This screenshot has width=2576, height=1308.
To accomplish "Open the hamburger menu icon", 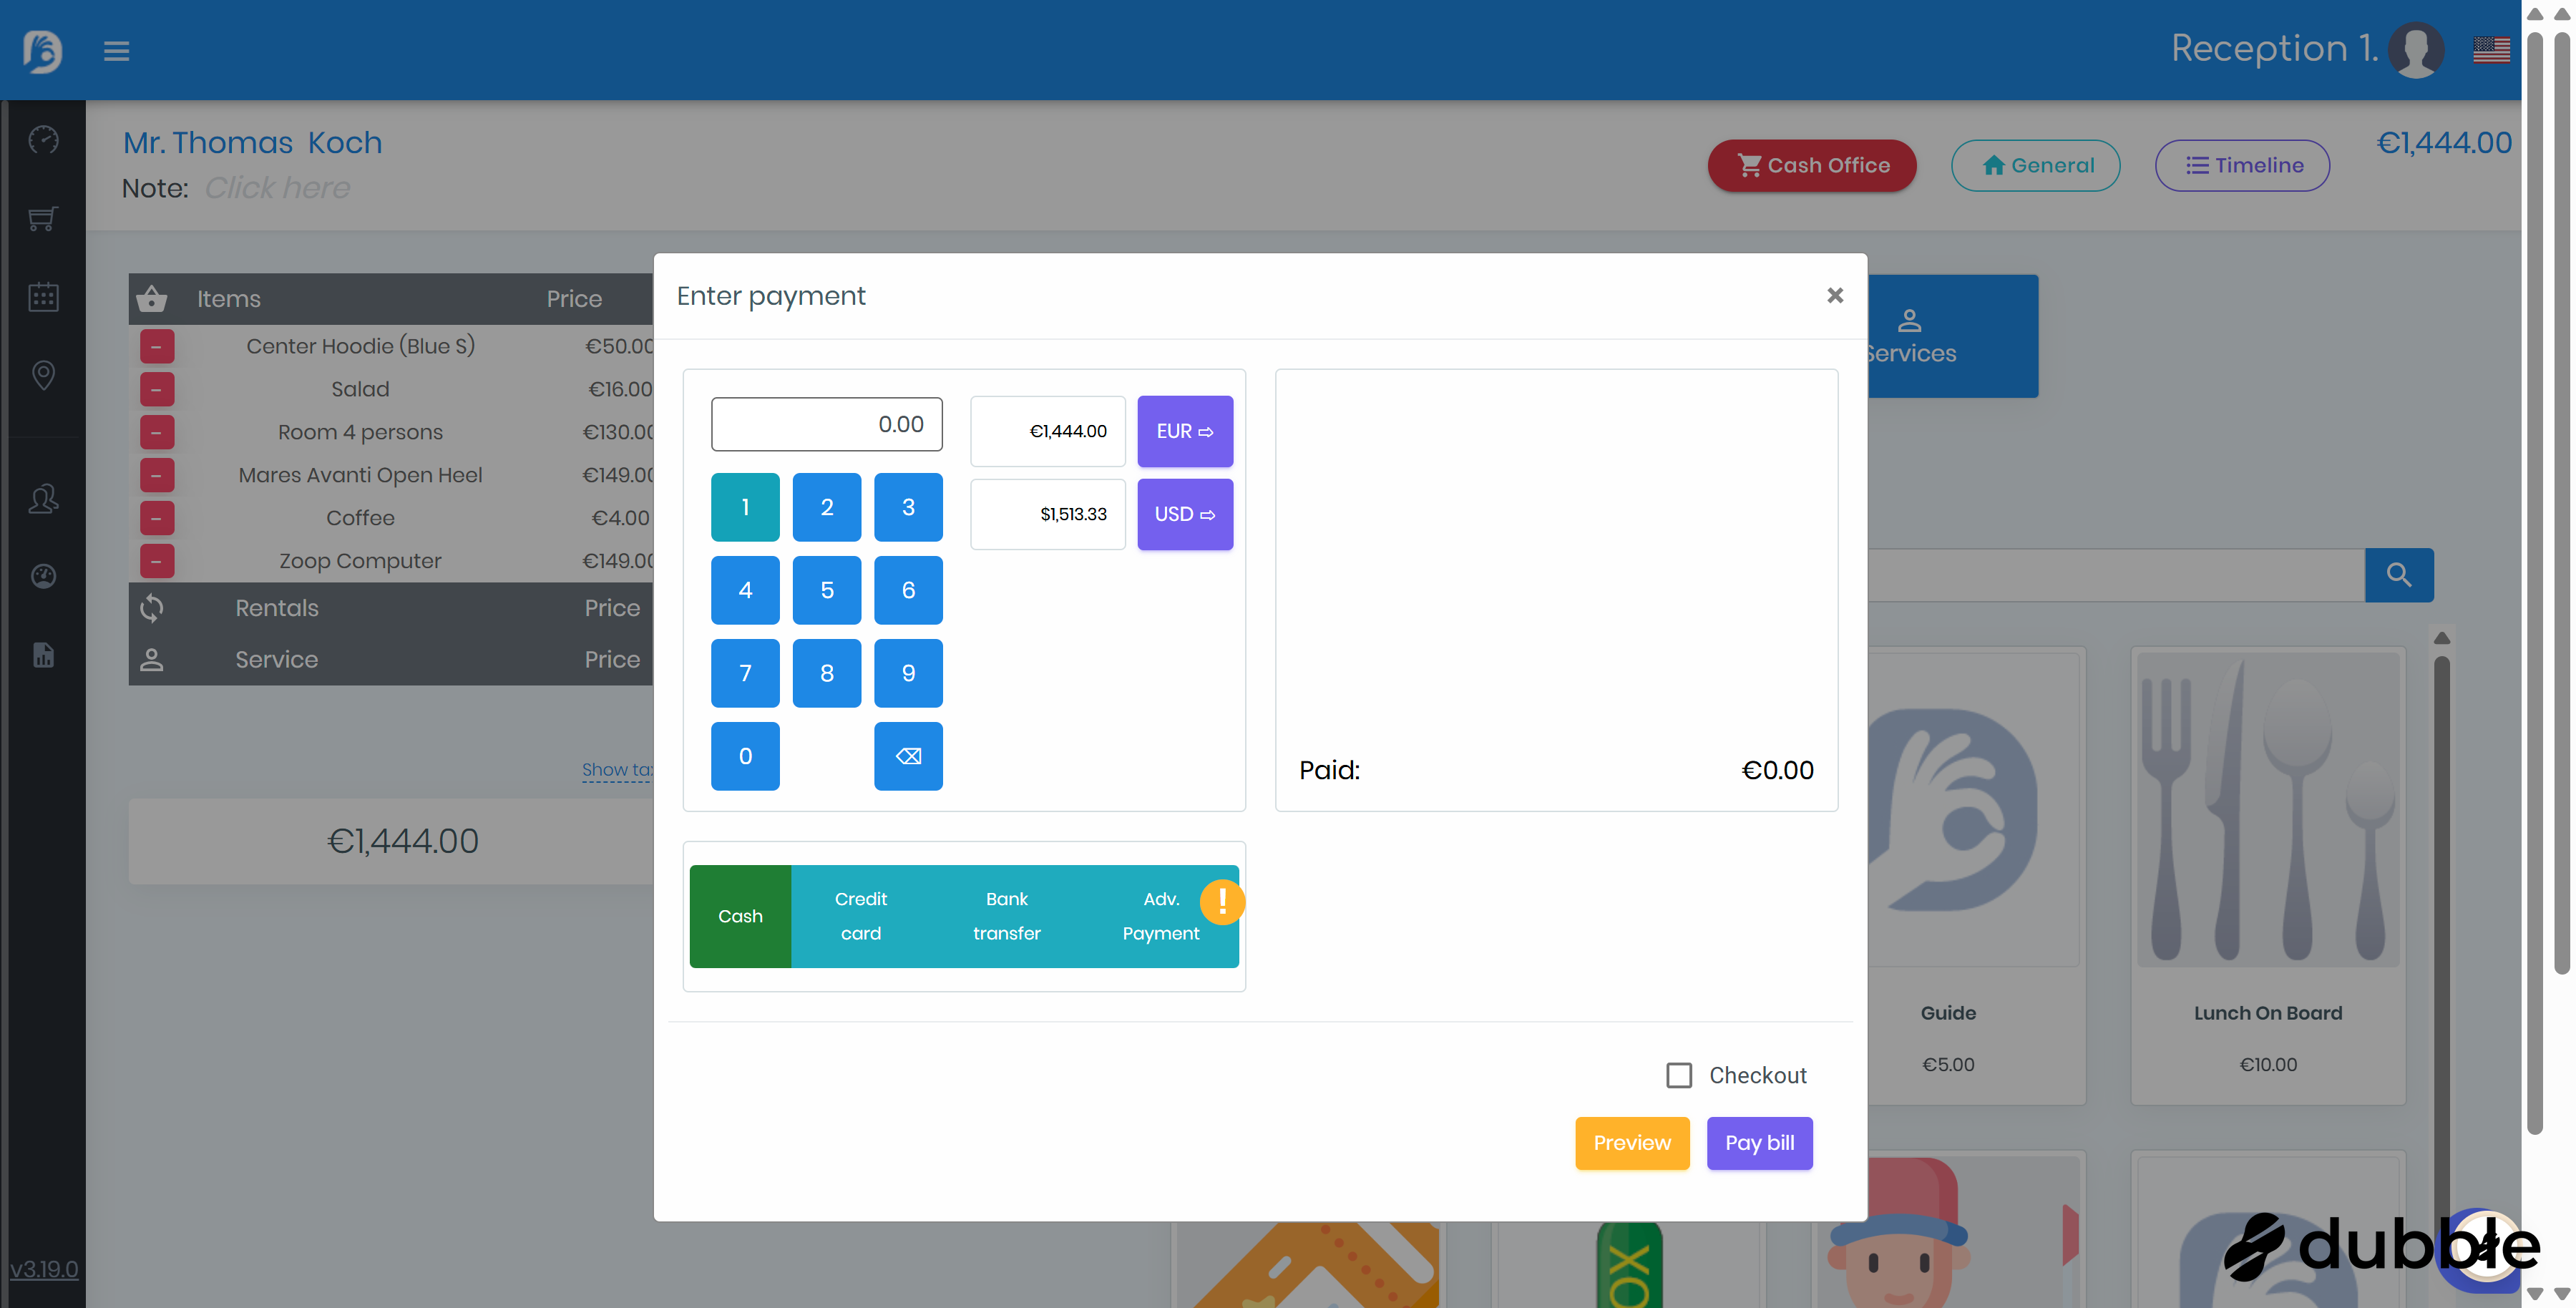I will 116,50.
